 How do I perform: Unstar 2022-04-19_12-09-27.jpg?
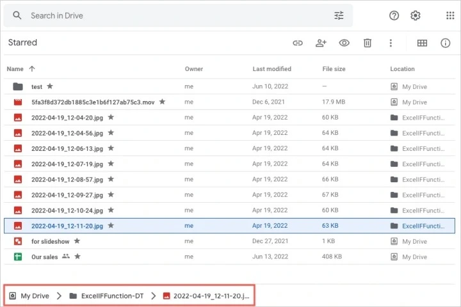tap(111, 194)
